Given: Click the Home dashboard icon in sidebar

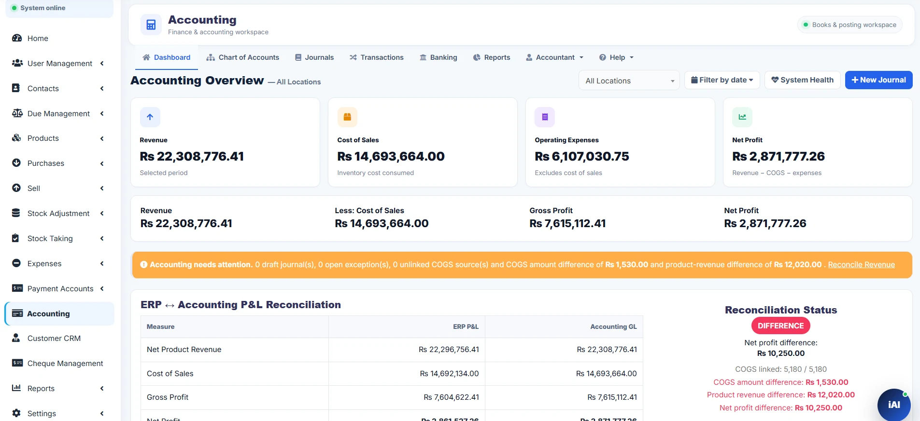Looking at the screenshot, I should pos(17,38).
